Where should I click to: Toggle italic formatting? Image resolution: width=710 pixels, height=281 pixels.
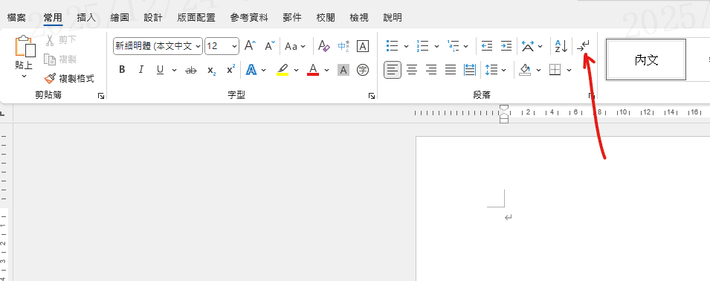[x=141, y=70]
